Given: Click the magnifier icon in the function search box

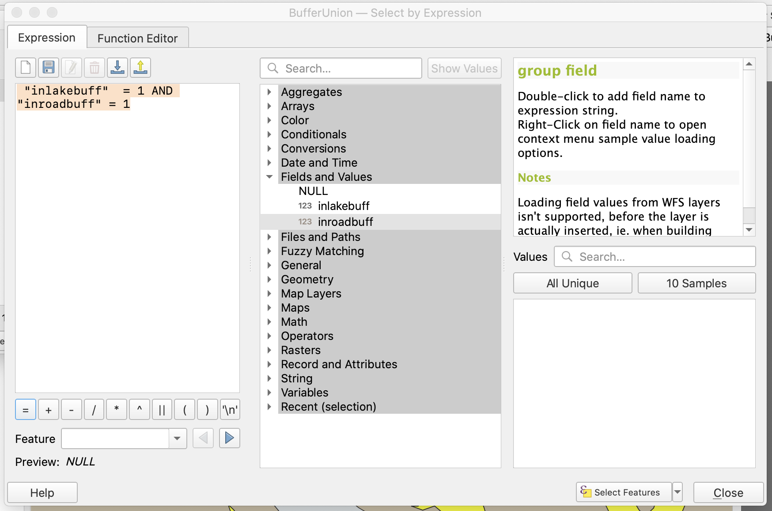Looking at the screenshot, I should 273,68.
